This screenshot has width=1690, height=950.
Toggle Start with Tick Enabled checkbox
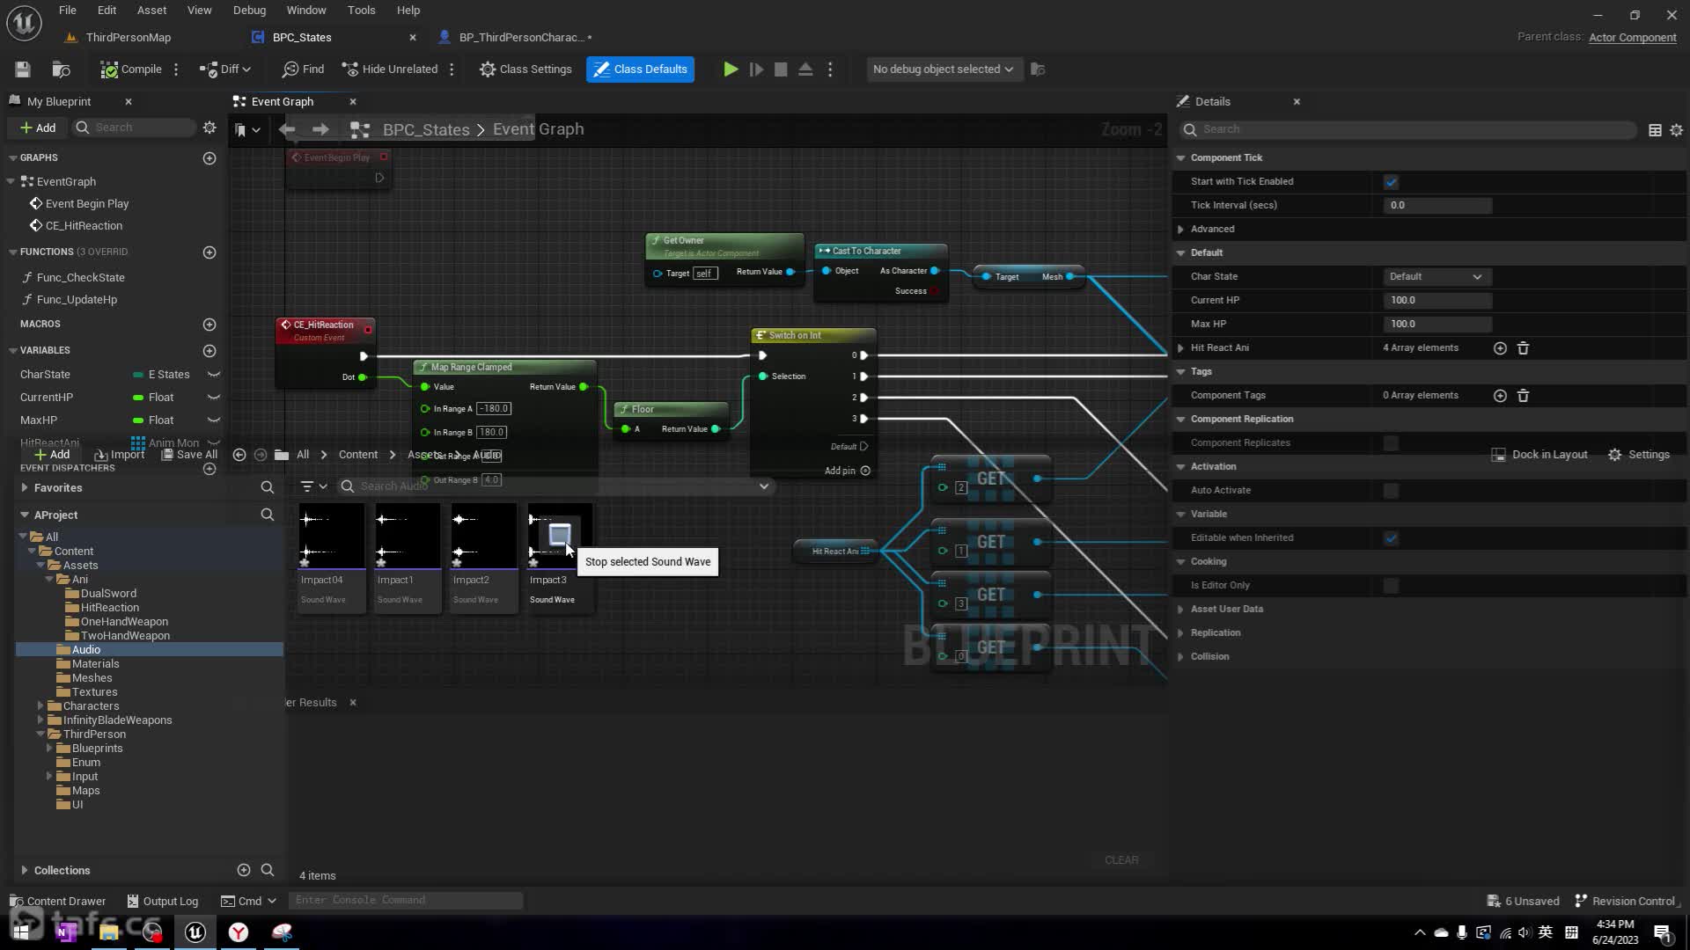(x=1391, y=182)
